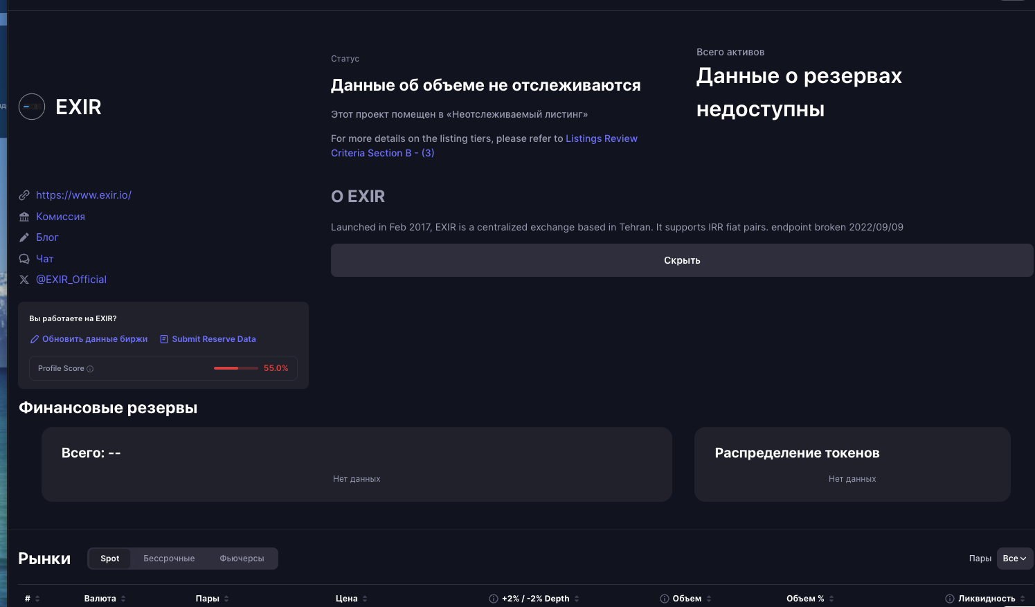
Task: Click the bank icon beside Комиссия
Action: pyautogui.click(x=24, y=217)
